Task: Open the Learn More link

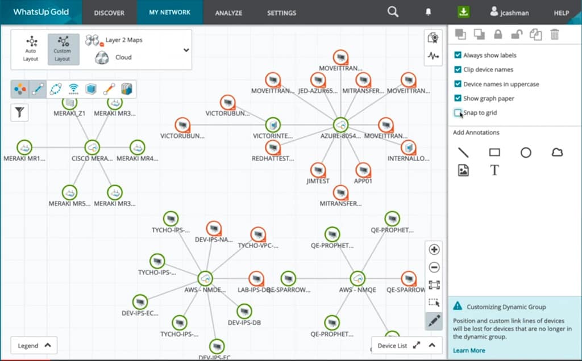Action: pos(469,350)
